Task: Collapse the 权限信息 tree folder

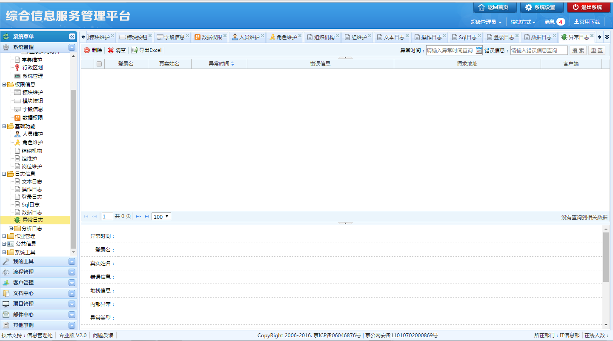Action: click(x=4, y=85)
